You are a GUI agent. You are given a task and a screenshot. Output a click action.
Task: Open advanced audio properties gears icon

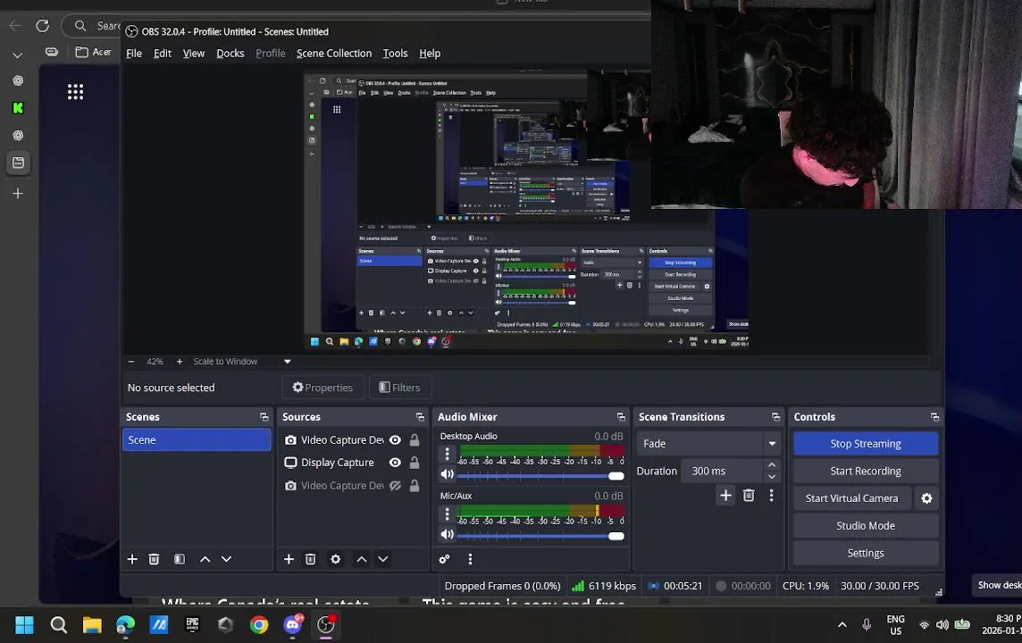[444, 559]
